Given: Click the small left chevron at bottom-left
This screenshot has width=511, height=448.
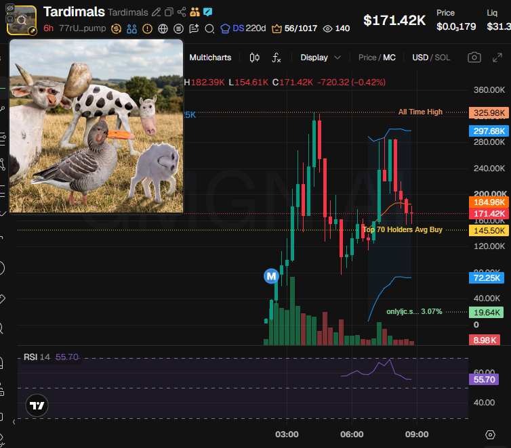Looking at the screenshot, I should [14, 422].
